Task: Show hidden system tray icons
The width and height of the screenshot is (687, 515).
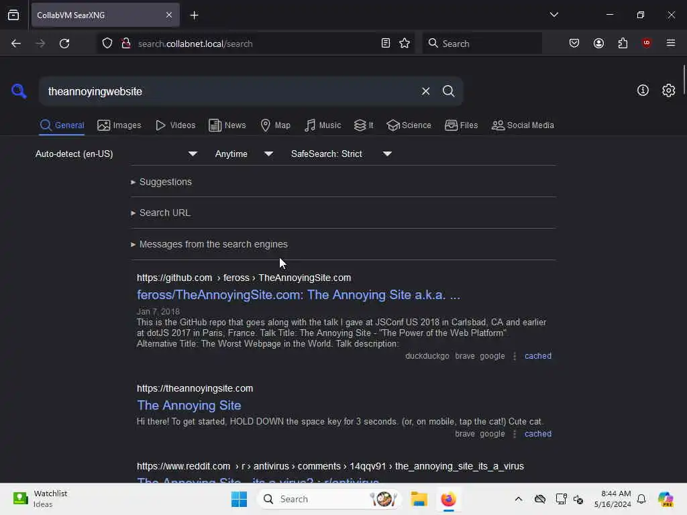Action: pyautogui.click(x=519, y=499)
